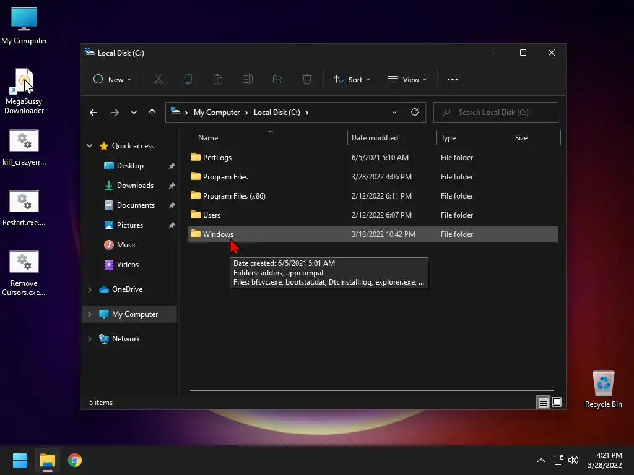
Task: Unpin Documents using its pin icon
Action: click(172, 205)
